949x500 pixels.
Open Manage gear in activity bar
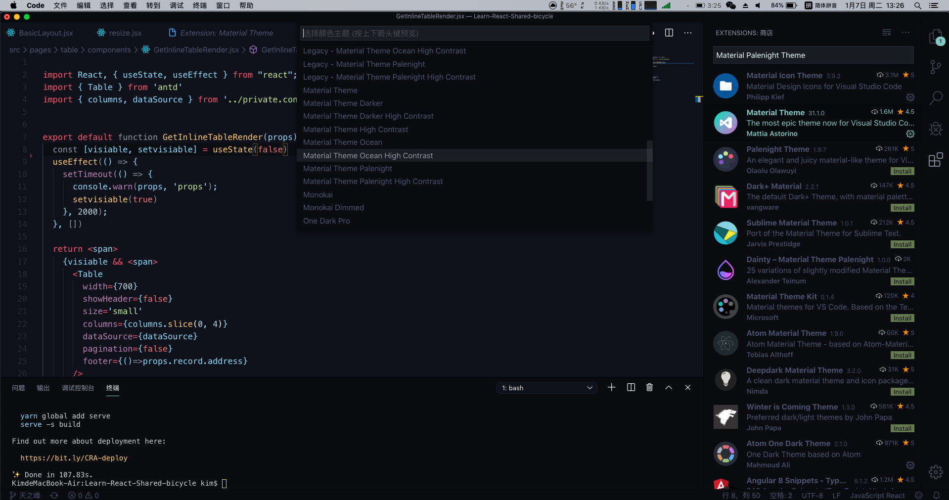(x=935, y=472)
